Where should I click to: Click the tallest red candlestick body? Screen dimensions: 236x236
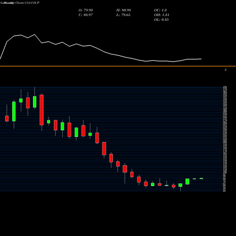pos(42,110)
